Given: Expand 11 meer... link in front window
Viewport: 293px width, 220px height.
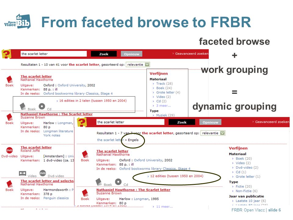Looking at the screenshot, I should point(164,207).
